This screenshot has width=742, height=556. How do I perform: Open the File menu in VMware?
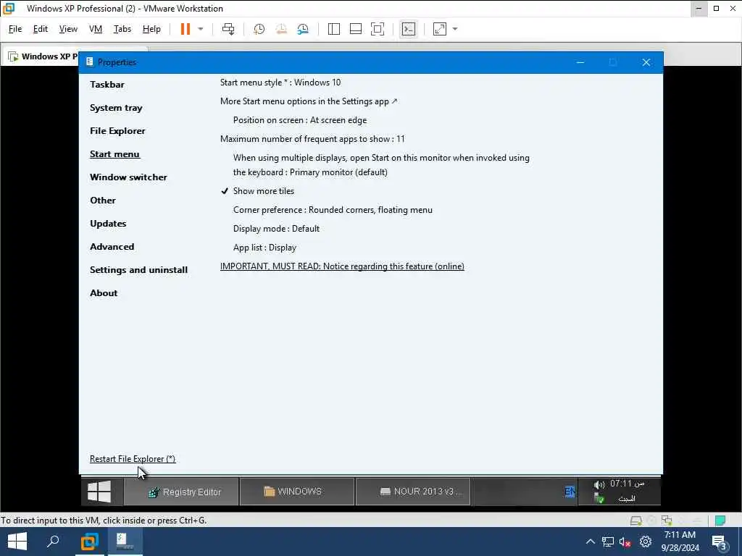click(15, 29)
